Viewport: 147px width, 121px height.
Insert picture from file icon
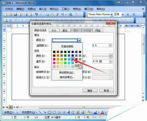pos(83,112)
